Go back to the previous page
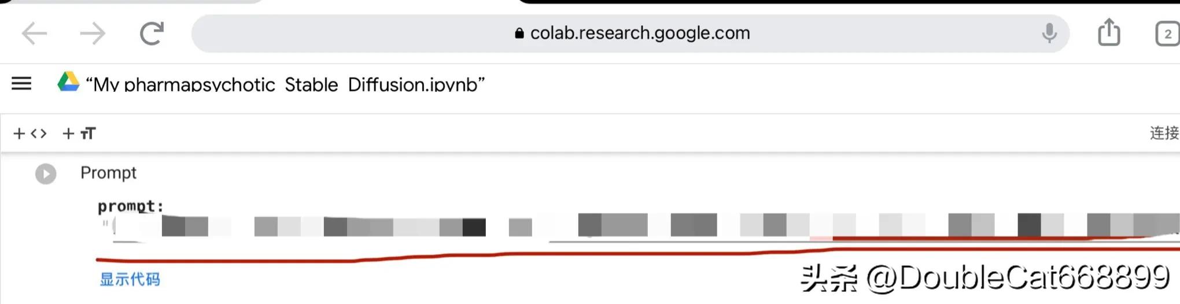Viewport: 1180px width, 304px height. click(34, 34)
